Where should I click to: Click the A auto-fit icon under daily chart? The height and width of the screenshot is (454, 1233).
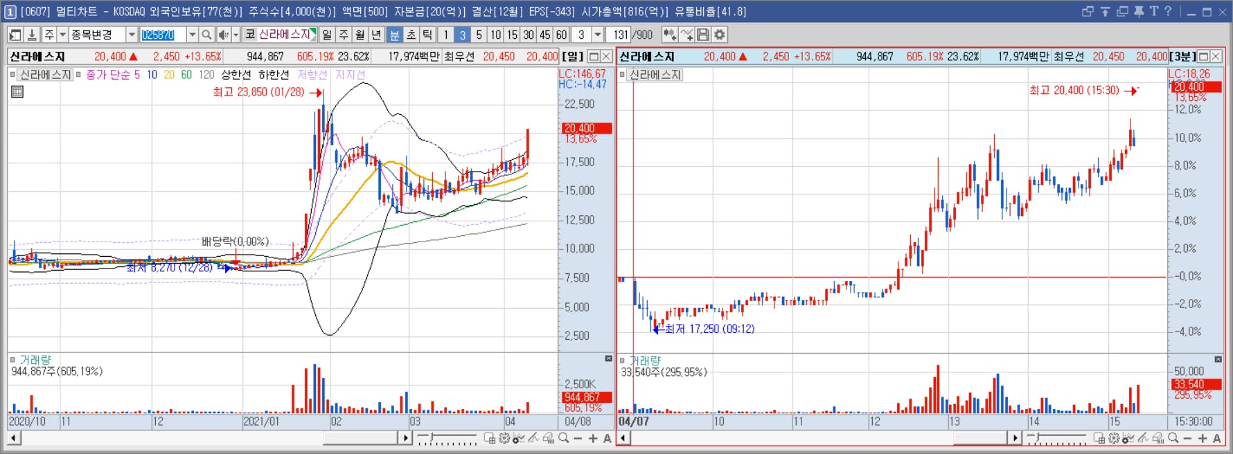607,438
